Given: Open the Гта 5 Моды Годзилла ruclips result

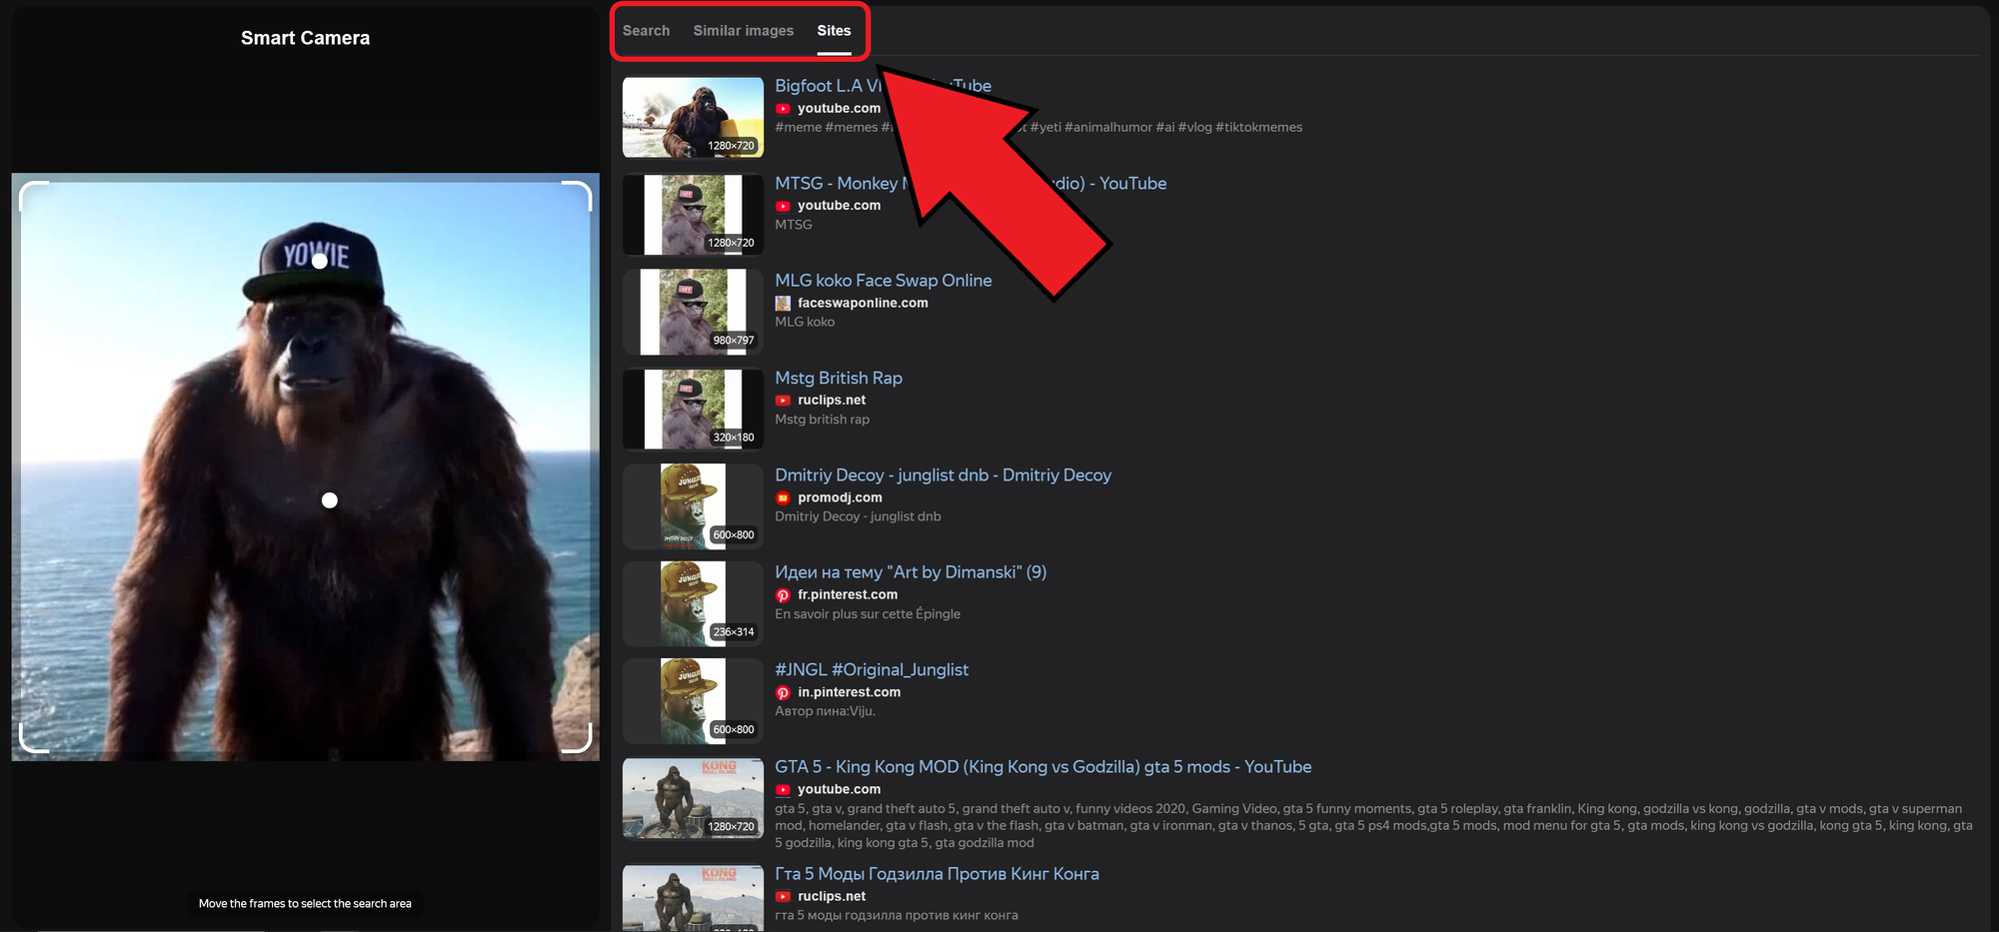Looking at the screenshot, I should pyautogui.click(x=938, y=873).
